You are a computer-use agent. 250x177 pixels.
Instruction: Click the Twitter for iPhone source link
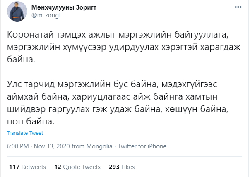(142, 146)
